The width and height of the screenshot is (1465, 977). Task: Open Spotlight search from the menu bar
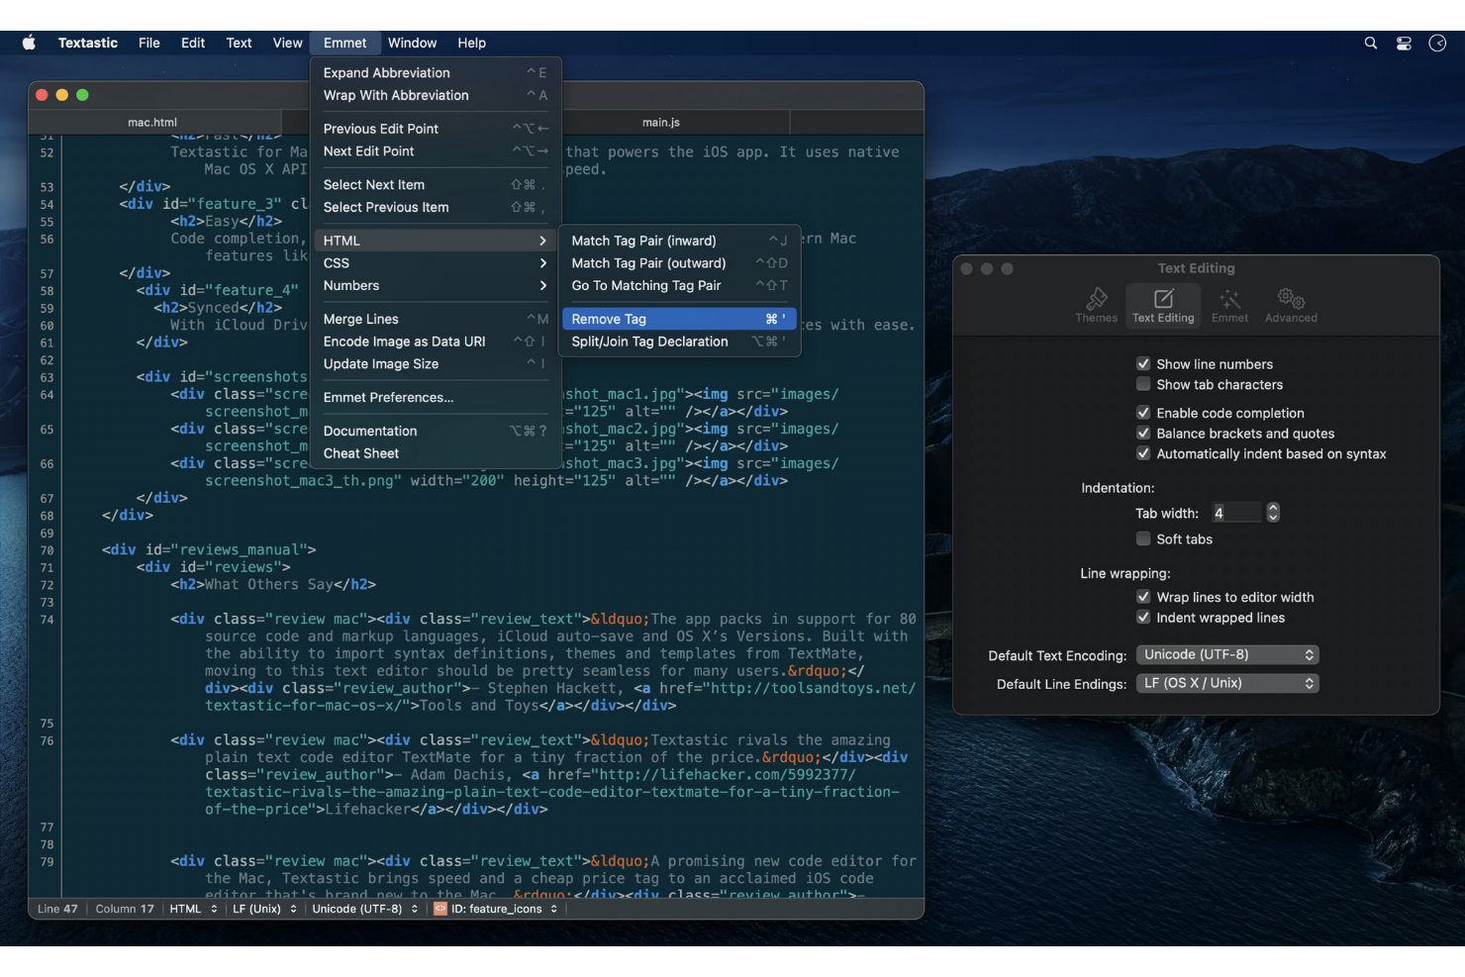click(x=1370, y=43)
